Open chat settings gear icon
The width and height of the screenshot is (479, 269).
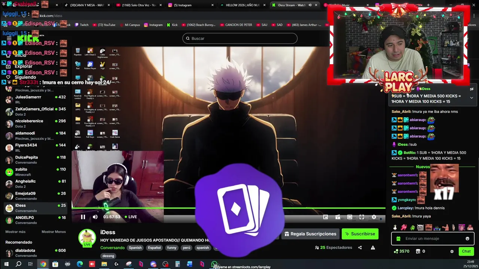click(452, 251)
